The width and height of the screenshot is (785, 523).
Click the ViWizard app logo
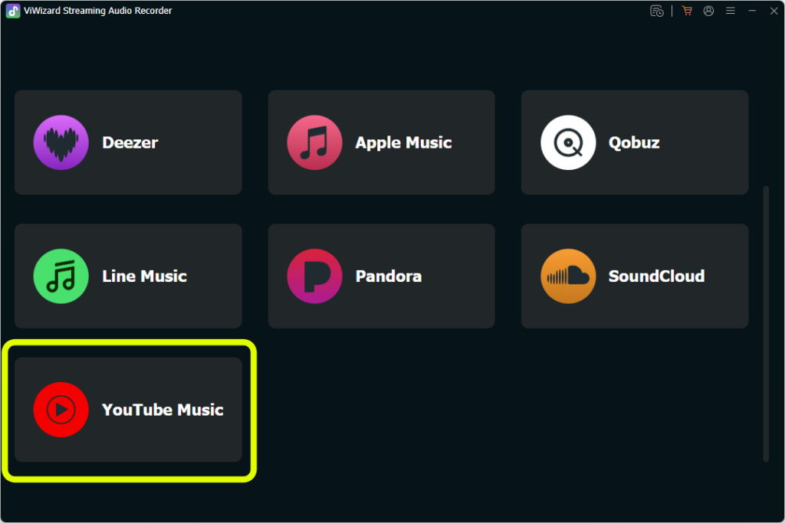coord(12,11)
